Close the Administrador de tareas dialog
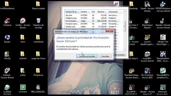Viewport: 171px width, 96px height. (110, 31)
